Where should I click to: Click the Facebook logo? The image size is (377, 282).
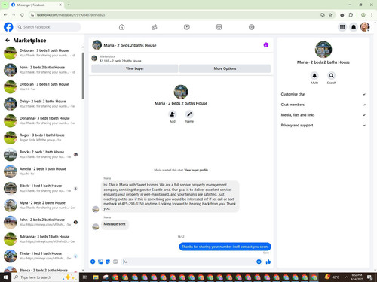8,27
